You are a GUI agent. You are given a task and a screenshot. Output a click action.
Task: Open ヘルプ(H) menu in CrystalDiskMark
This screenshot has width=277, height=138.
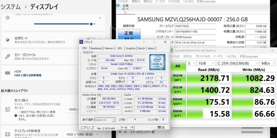click(x=231, y=56)
